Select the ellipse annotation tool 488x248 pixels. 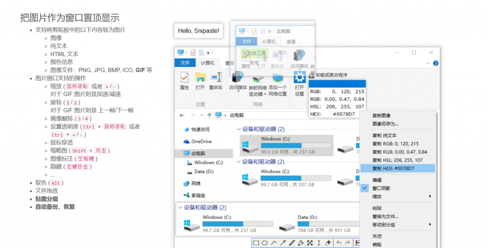265,243
